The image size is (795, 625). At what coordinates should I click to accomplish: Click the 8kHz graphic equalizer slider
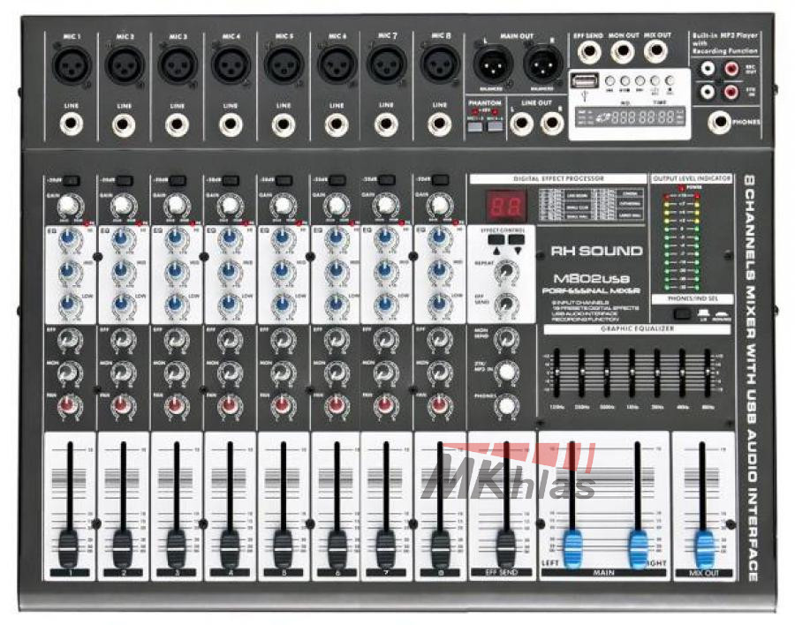[708, 373]
